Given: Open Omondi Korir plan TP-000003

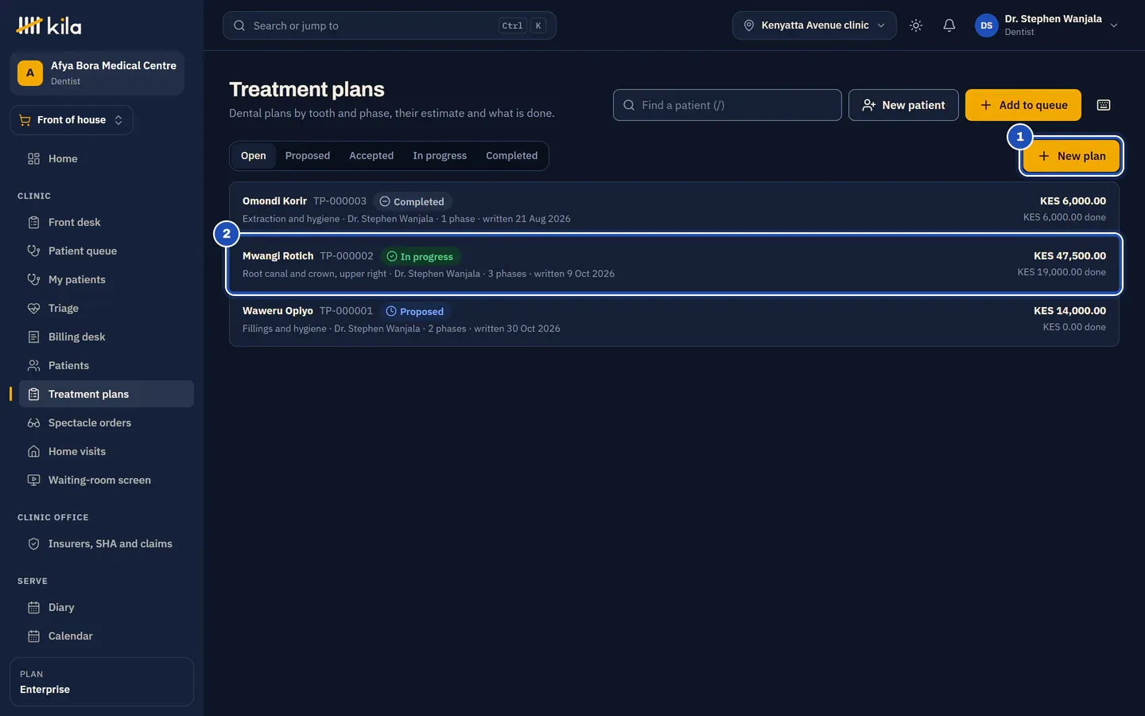Looking at the screenshot, I should click(674, 209).
